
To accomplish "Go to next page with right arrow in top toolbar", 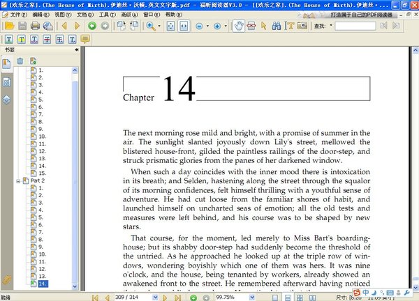I will click(77, 26).
